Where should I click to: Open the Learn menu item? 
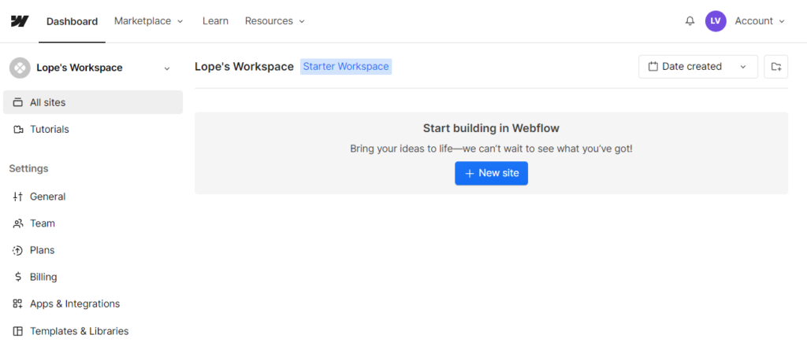click(x=215, y=21)
